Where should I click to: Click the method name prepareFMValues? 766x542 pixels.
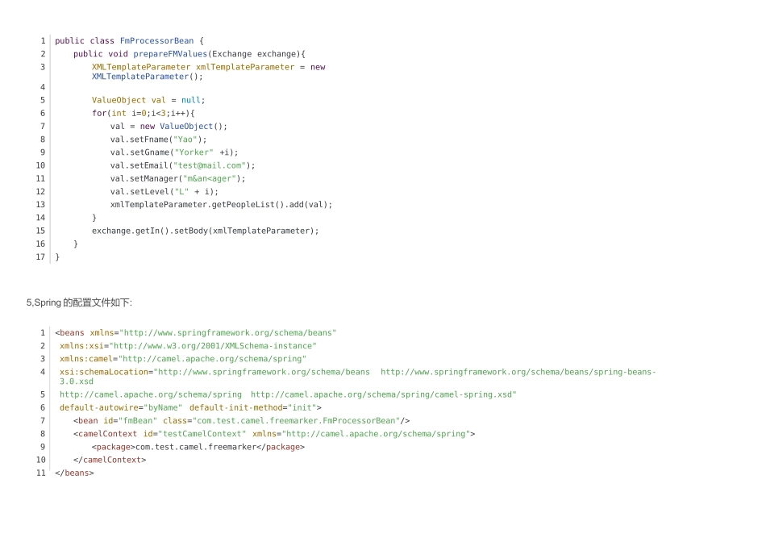pos(170,54)
